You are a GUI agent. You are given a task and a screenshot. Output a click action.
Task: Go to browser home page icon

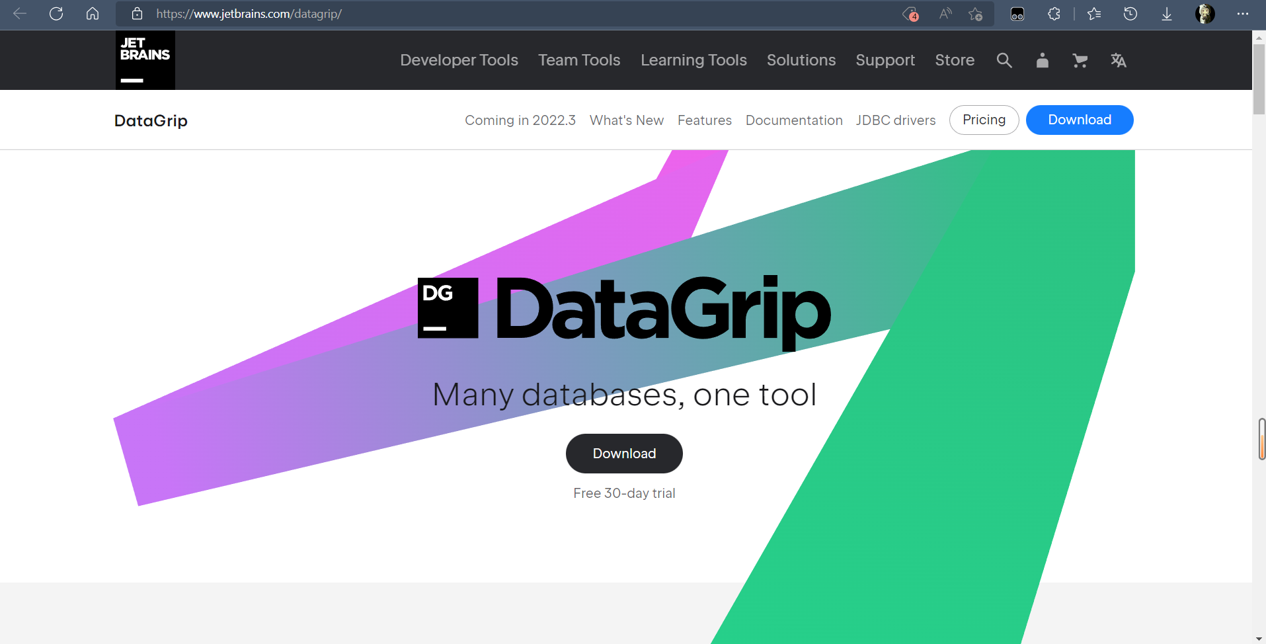click(x=93, y=14)
